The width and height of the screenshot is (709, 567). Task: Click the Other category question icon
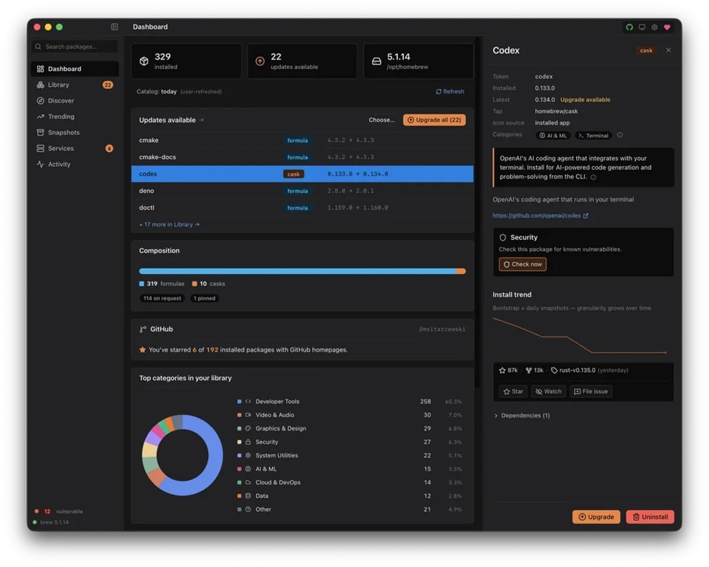tap(248, 510)
